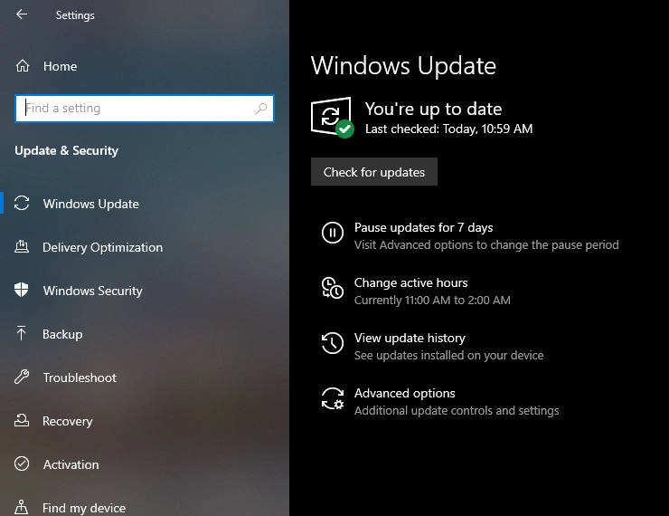This screenshot has height=516, width=669.
Task: Click the Windows Update sync icon in sidebar
Action: [22, 204]
